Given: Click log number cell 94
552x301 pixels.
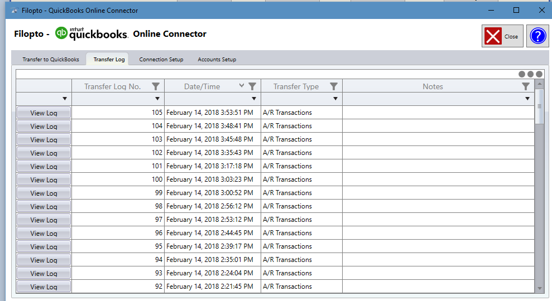Looking at the screenshot, I should [x=118, y=260].
